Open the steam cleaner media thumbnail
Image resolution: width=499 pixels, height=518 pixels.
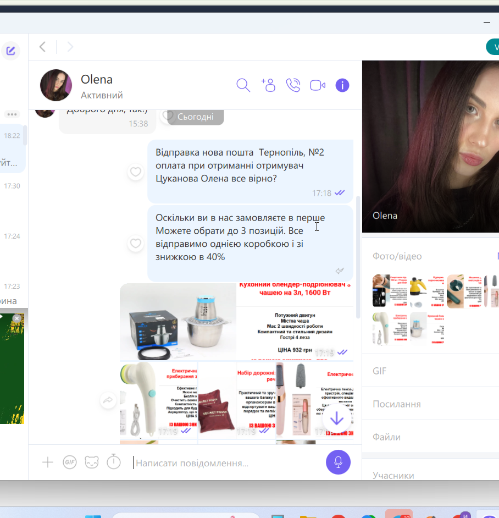(x=427, y=291)
